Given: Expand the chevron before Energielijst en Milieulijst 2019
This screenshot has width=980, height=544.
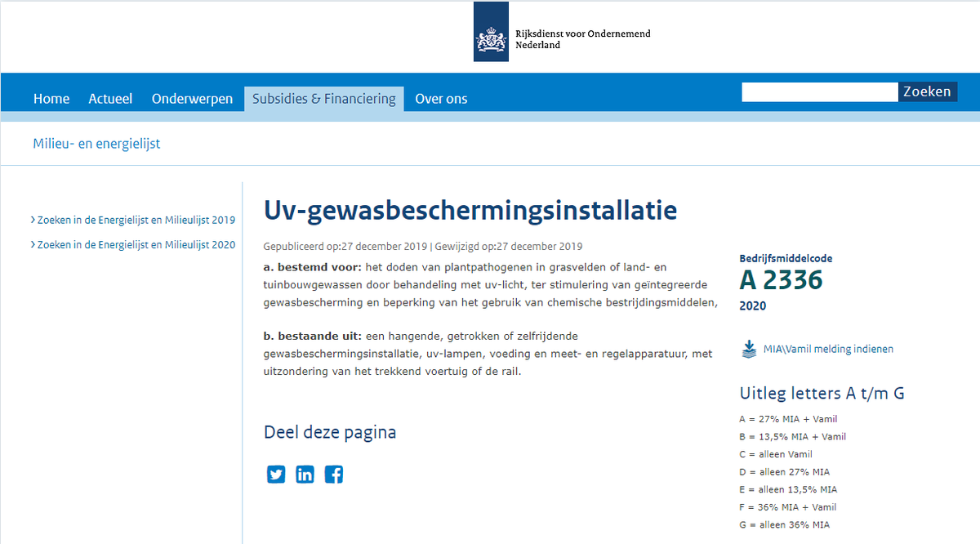Looking at the screenshot, I should coord(32,219).
